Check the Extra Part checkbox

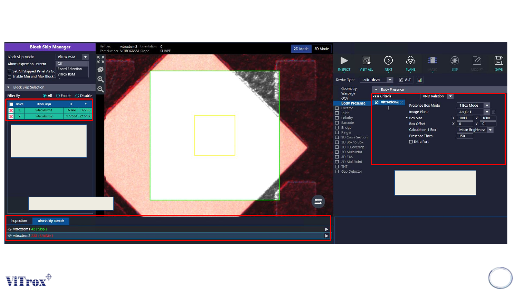tap(411, 142)
